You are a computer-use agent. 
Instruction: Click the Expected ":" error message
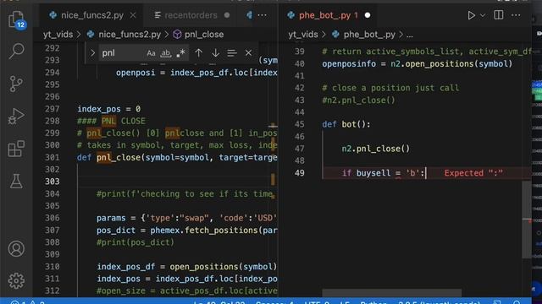click(473, 173)
